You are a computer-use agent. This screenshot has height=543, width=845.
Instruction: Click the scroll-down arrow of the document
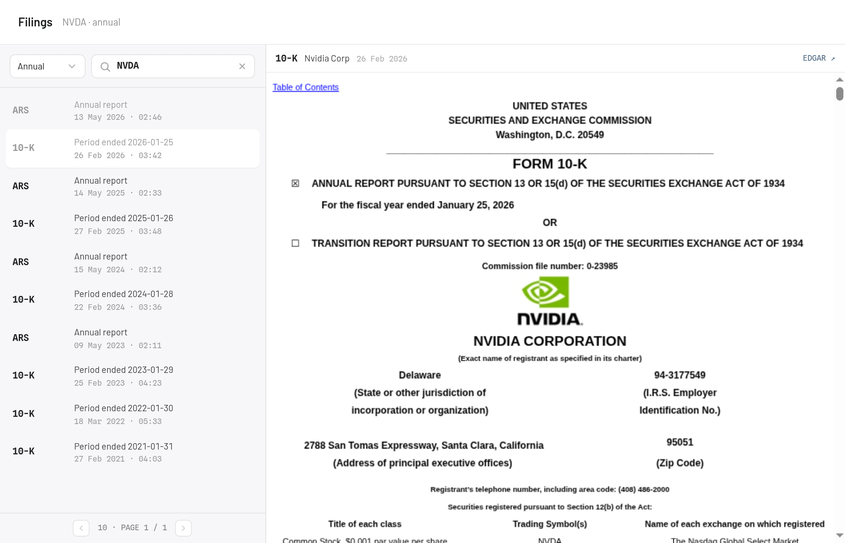click(x=839, y=535)
